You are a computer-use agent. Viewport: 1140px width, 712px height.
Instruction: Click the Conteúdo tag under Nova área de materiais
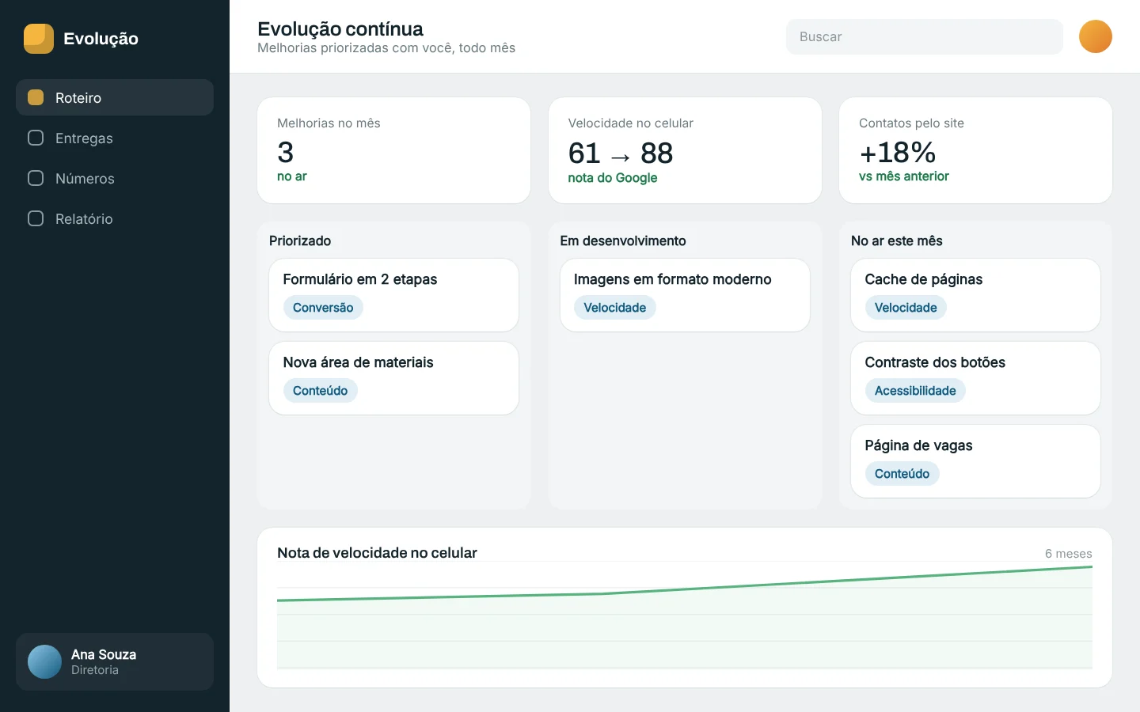click(321, 391)
